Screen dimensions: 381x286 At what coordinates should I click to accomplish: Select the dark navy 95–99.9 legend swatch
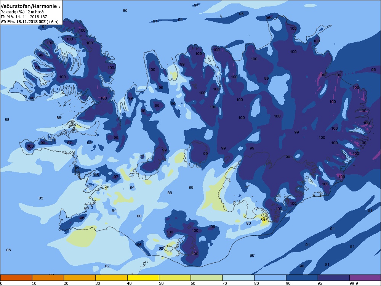pyautogui.click(x=334, y=278)
